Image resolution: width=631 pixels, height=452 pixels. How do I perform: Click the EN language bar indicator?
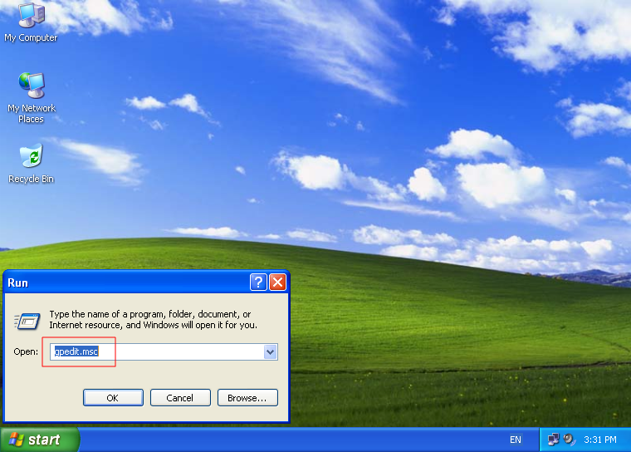coord(516,440)
